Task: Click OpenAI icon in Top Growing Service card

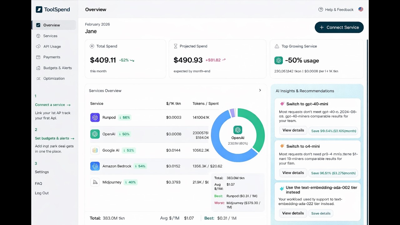Action: point(278,60)
